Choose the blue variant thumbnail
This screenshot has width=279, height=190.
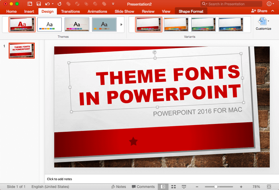231,24
